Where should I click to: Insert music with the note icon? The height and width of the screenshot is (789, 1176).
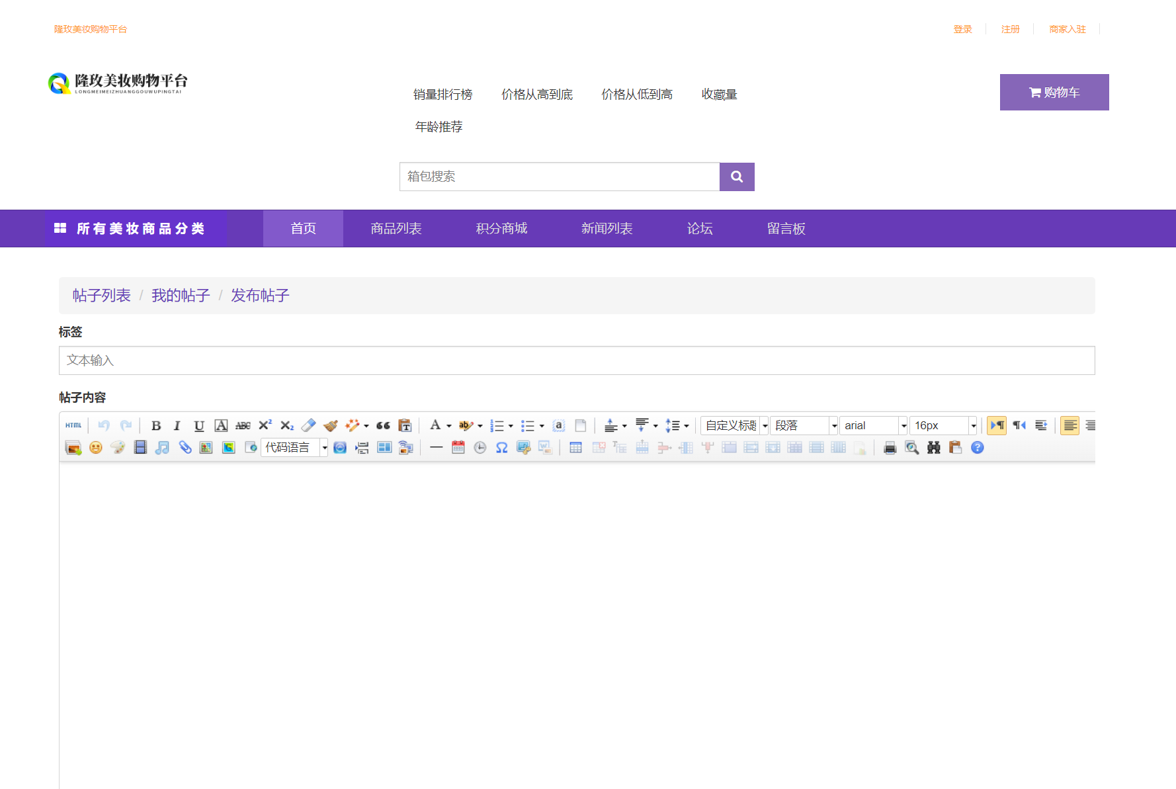click(162, 448)
